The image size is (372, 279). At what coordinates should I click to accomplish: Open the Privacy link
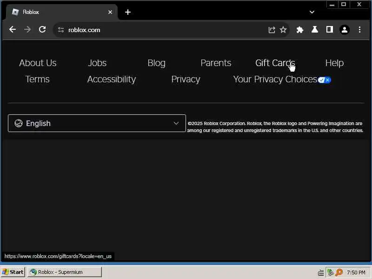[186, 80]
